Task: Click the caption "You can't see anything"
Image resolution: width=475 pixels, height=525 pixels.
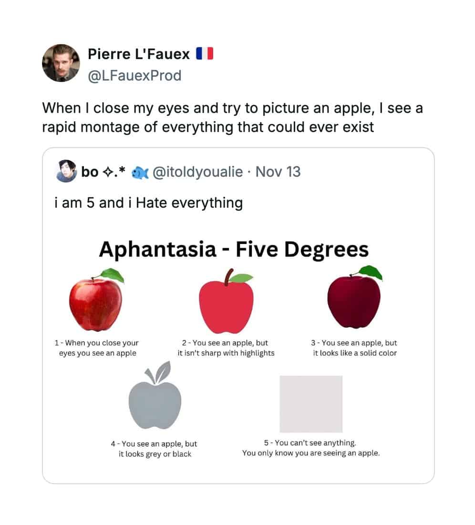Action: tap(310, 443)
